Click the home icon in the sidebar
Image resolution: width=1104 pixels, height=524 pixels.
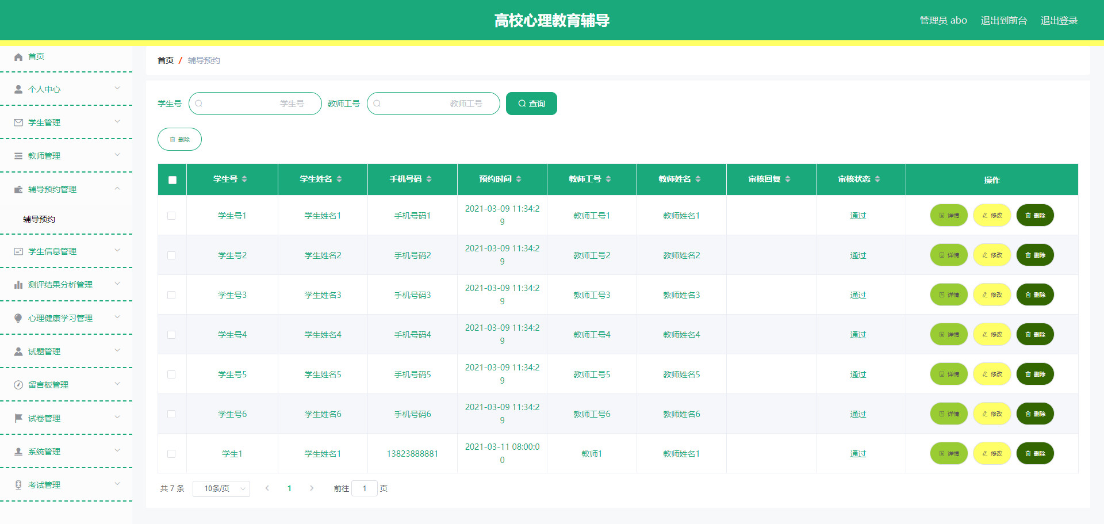[x=18, y=57]
